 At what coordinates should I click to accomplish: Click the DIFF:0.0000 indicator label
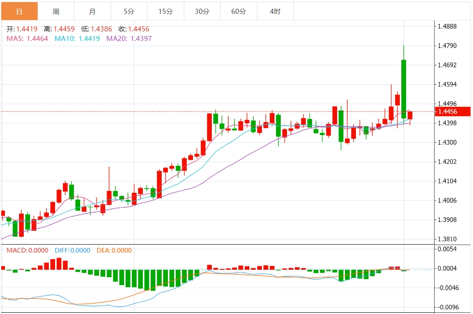coord(72,250)
